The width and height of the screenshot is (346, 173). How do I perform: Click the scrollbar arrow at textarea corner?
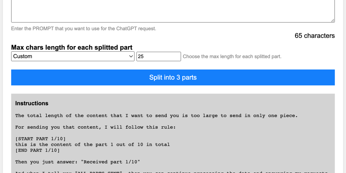[x=333, y=21]
